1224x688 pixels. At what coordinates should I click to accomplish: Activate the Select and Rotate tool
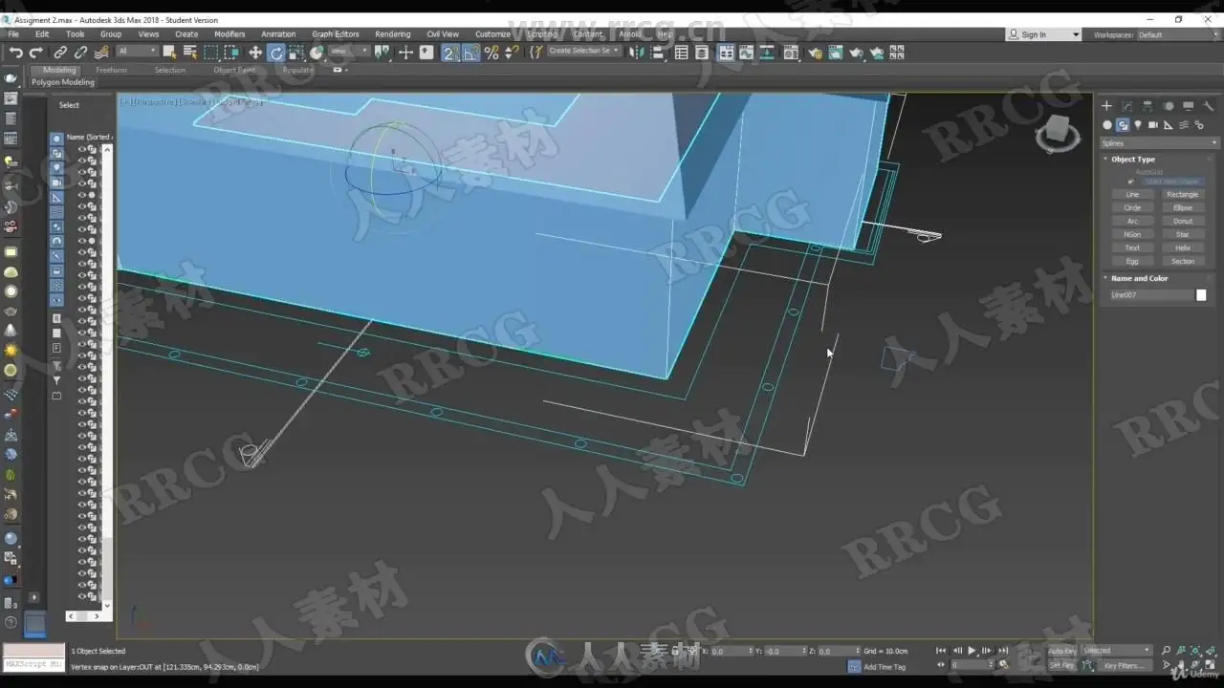click(x=276, y=53)
